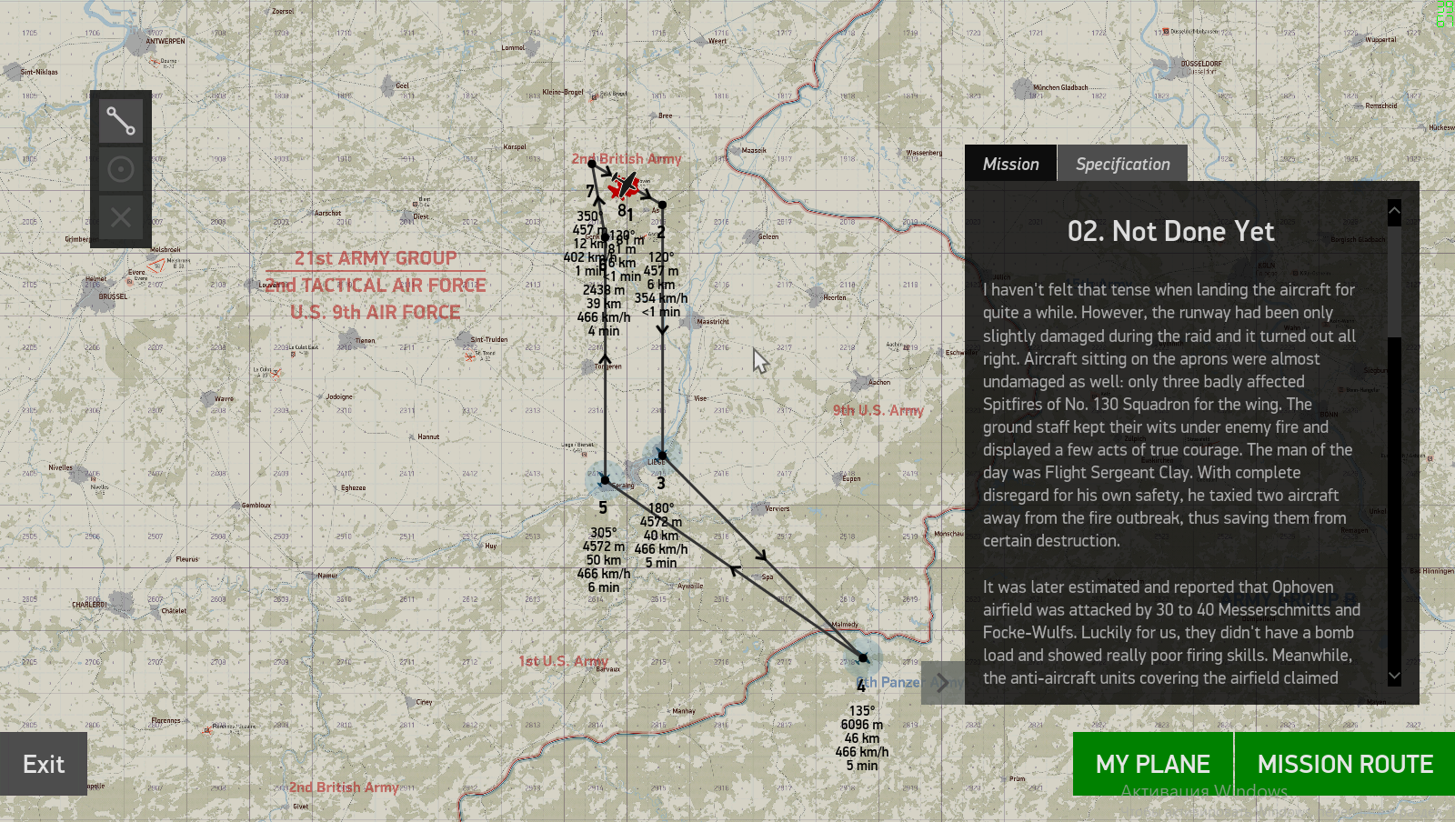This screenshot has width=1455, height=822.
Task: Click the briefing scrollbar down arrow
Action: (1394, 677)
